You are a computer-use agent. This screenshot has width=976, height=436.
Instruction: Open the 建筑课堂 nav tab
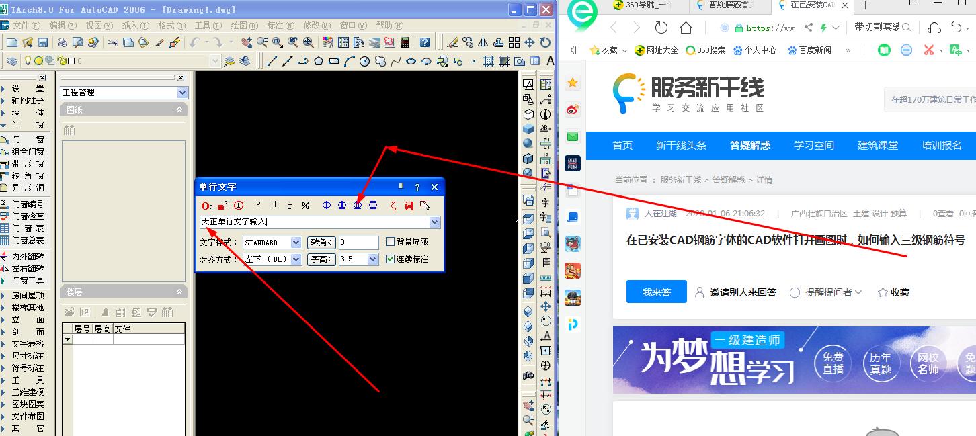click(877, 146)
